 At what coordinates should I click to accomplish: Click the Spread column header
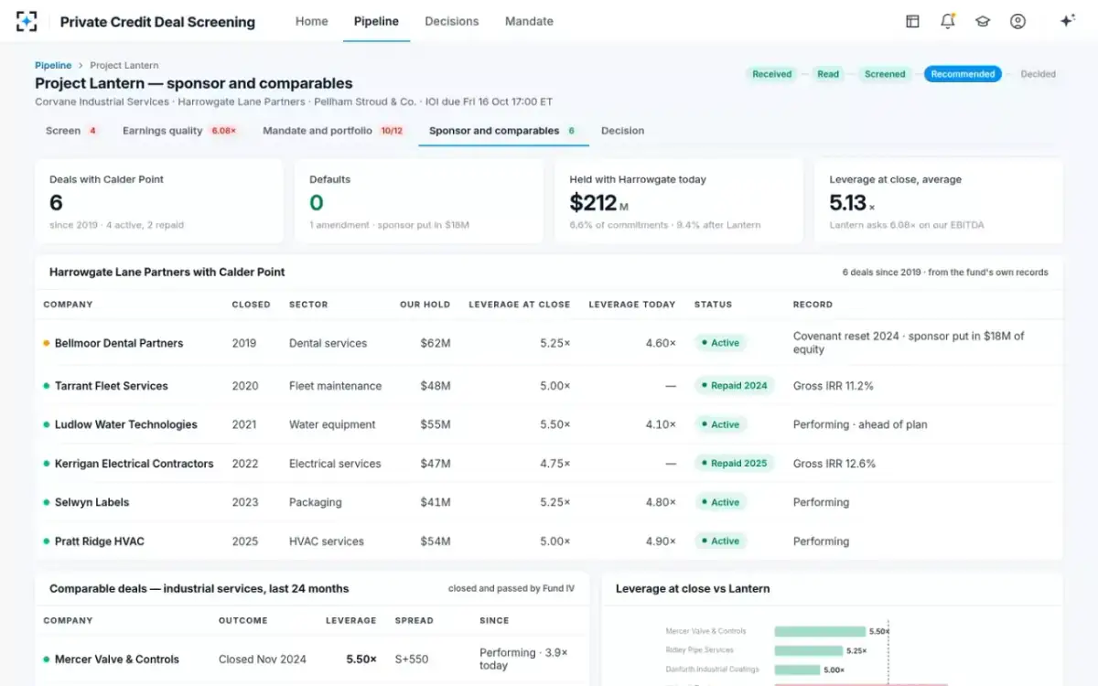pyautogui.click(x=414, y=620)
